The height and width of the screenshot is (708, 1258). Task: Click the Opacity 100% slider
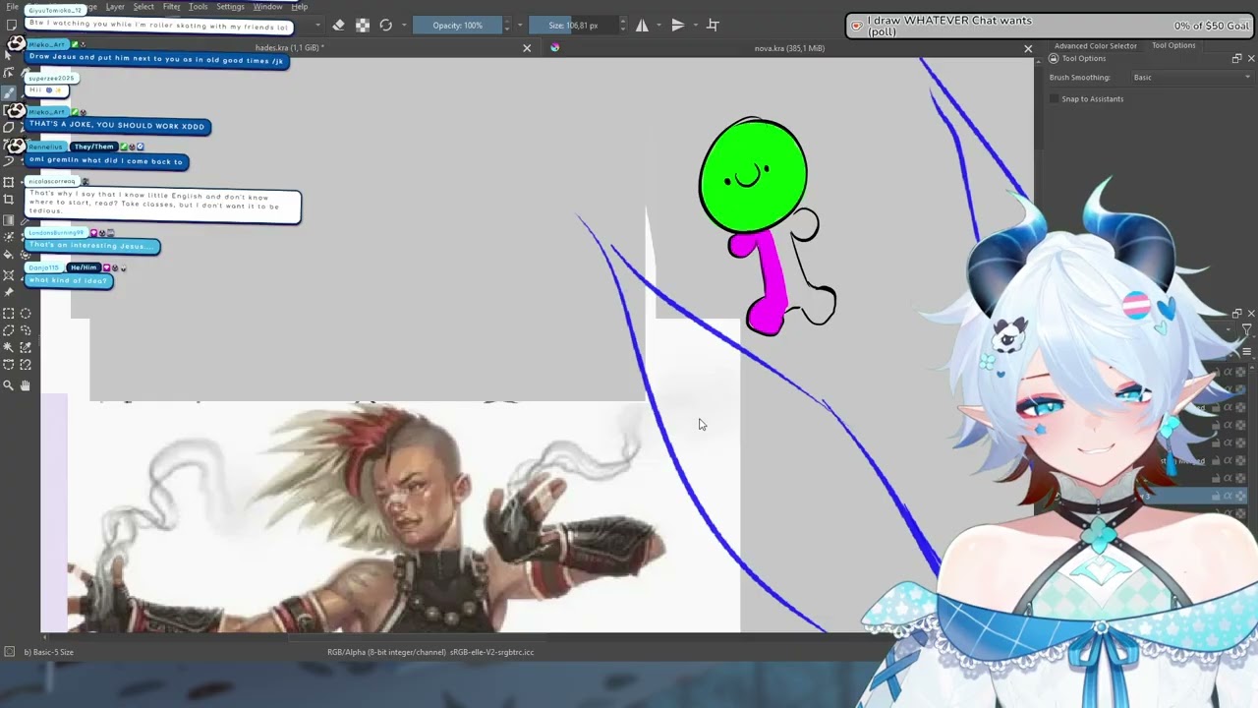point(457,25)
